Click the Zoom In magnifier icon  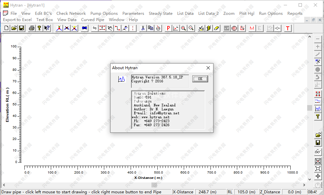183,28
